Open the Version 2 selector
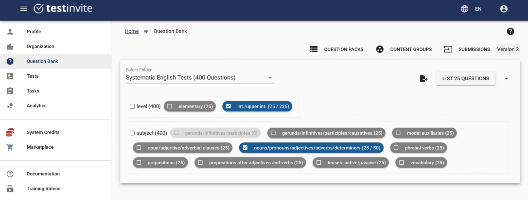This screenshot has height=200, width=528. 508,49
